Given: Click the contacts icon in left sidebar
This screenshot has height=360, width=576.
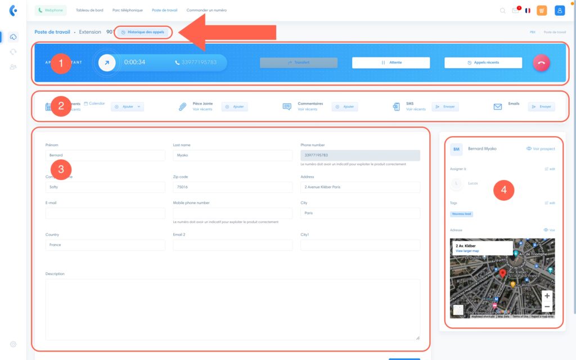Looking at the screenshot, I should 13,67.
